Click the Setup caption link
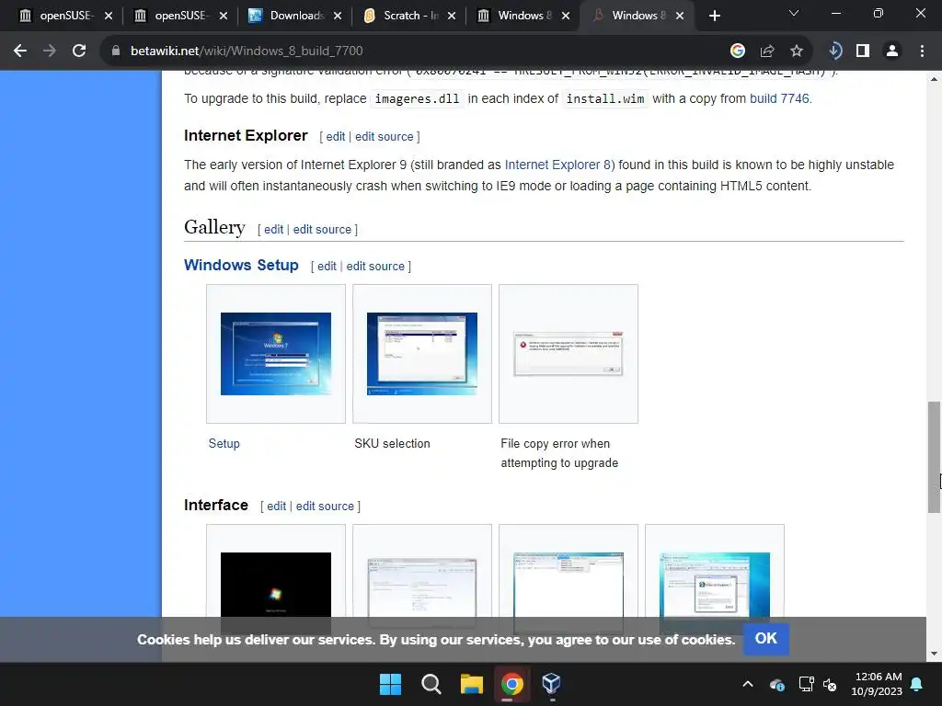942x706 pixels. tap(224, 444)
